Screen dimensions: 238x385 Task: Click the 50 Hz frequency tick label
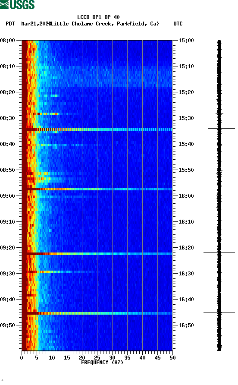pos(172,358)
